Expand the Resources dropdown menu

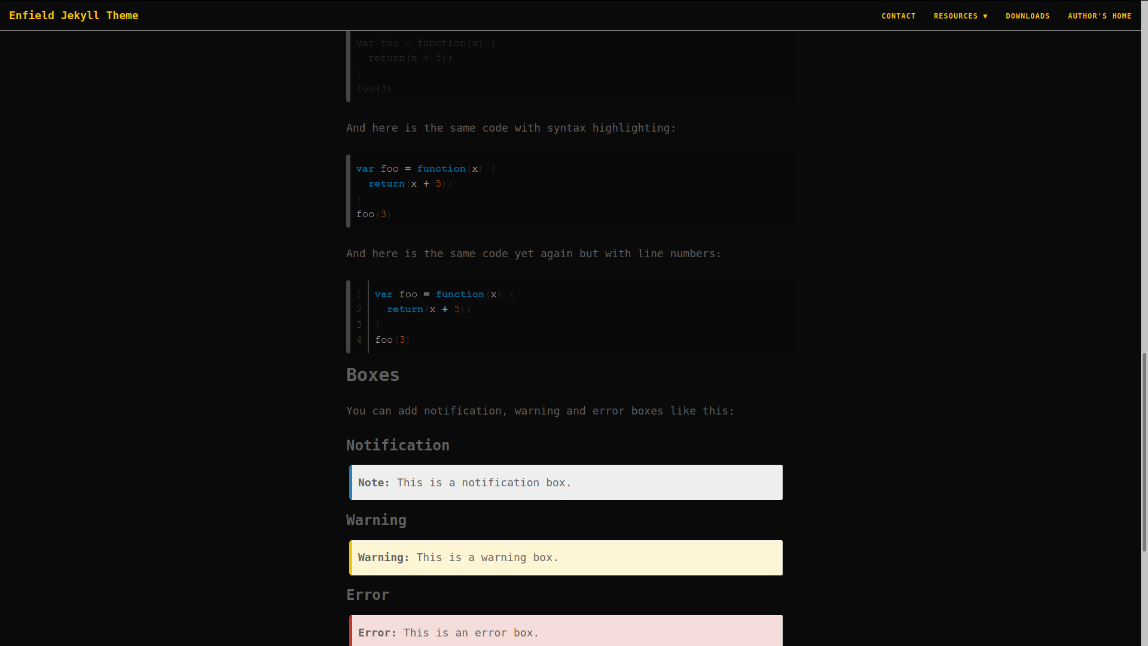(955, 16)
